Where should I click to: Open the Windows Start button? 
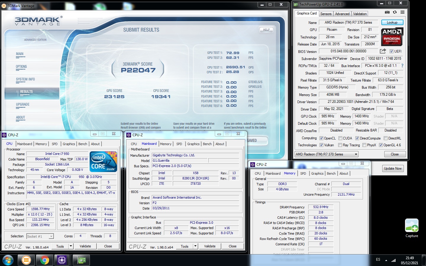8,260
